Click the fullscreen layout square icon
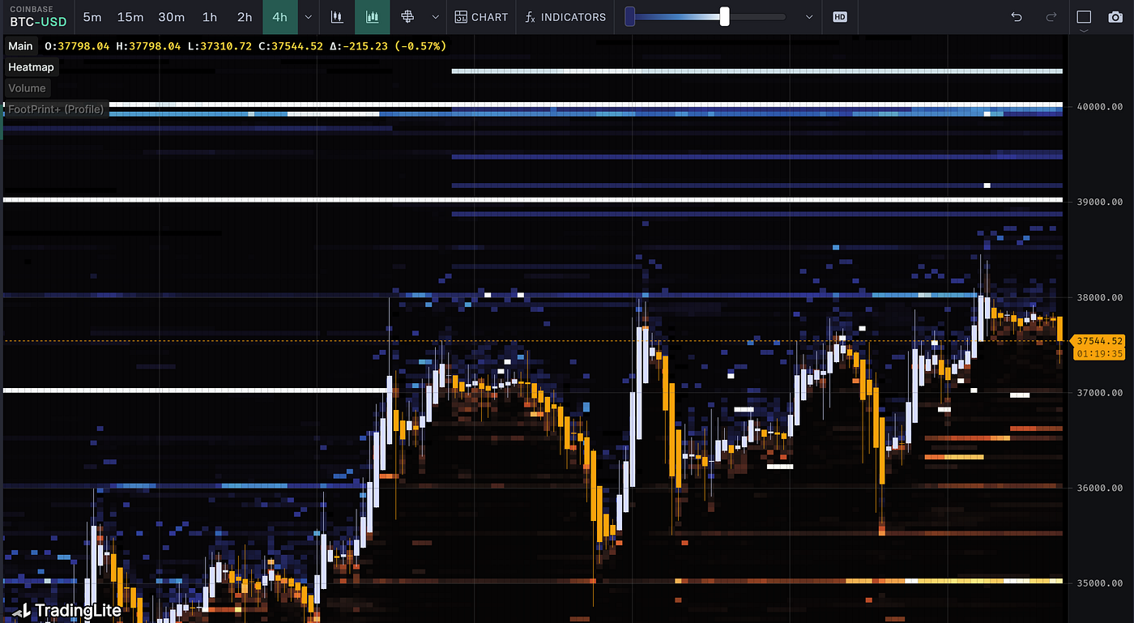This screenshot has width=1134, height=623. tap(1084, 16)
